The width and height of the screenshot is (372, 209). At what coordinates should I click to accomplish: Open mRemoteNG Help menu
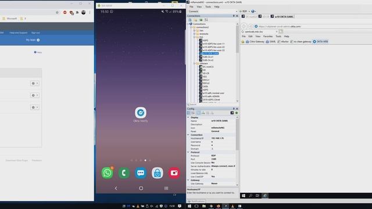coord(217,7)
